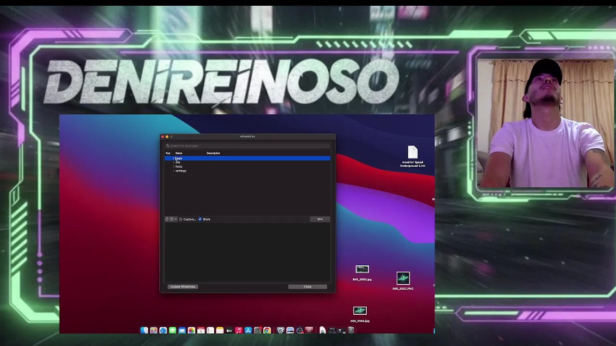This screenshot has height=346, width=616.
Task: Open the action dropdown next to refresh
Action: tap(173, 219)
